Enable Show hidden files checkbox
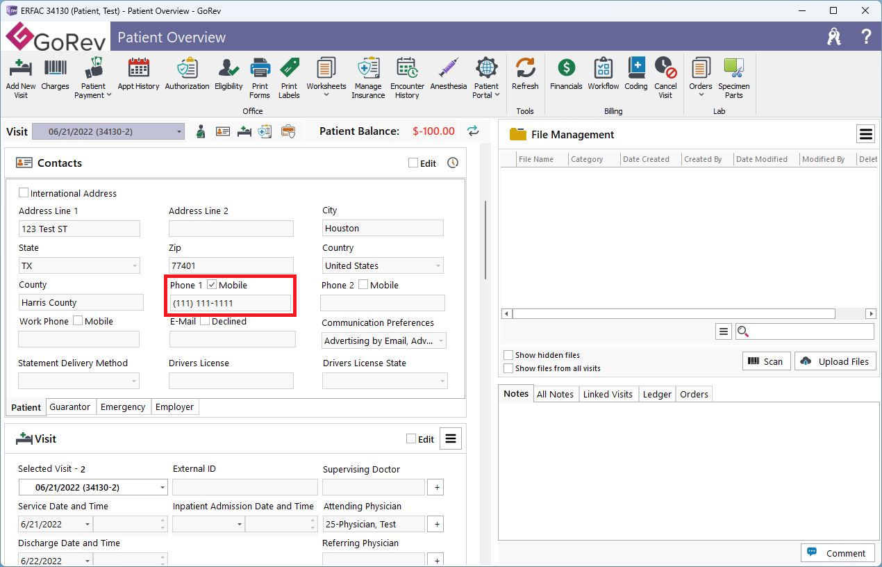 pyautogui.click(x=509, y=355)
